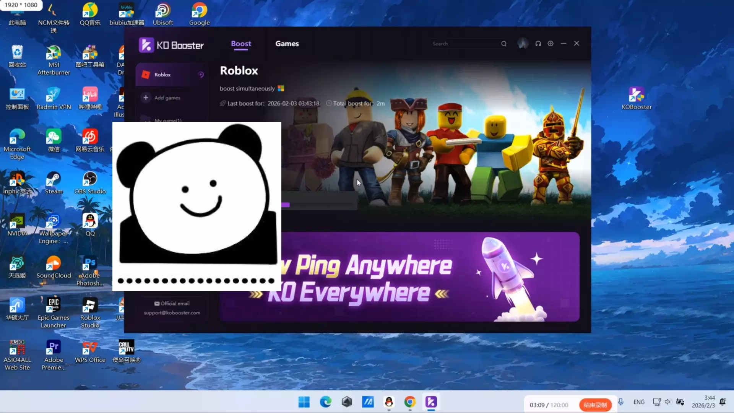Click the purple boost progress bar
The width and height of the screenshot is (734, 413).
[286, 205]
